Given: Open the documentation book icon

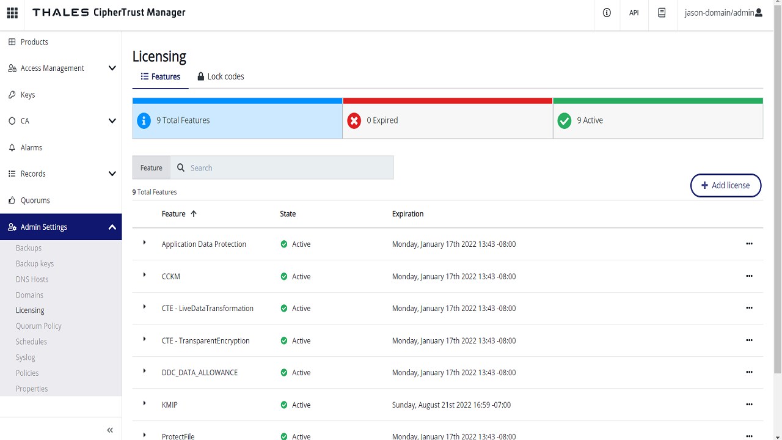Looking at the screenshot, I should click(662, 12).
